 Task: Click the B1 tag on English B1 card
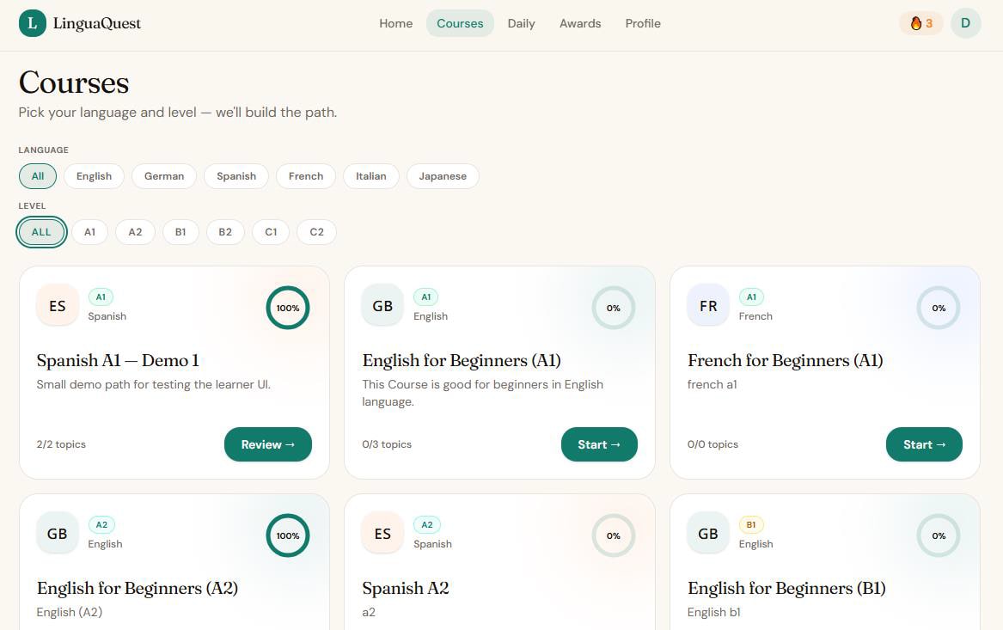click(751, 524)
